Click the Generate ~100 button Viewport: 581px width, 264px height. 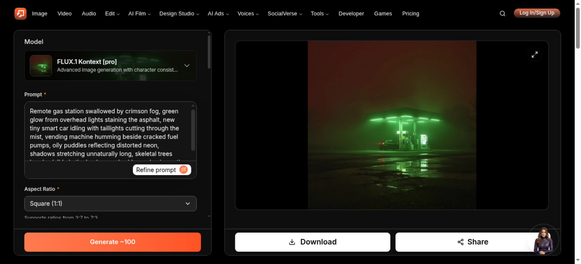[112, 242]
